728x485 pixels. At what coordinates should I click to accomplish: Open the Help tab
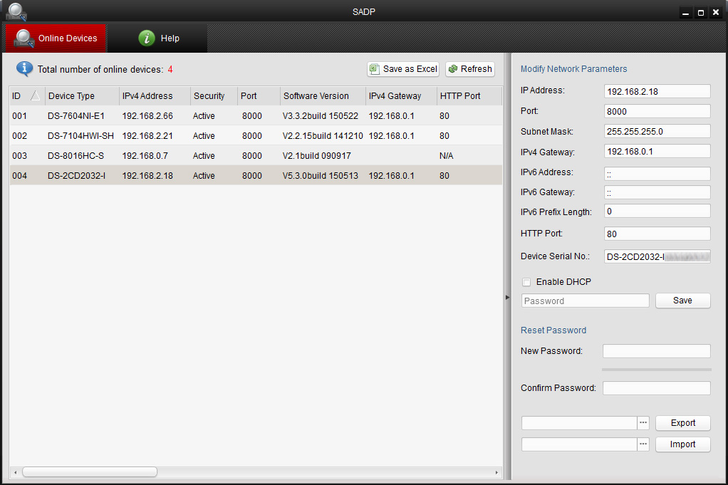click(x=158, y=38)
